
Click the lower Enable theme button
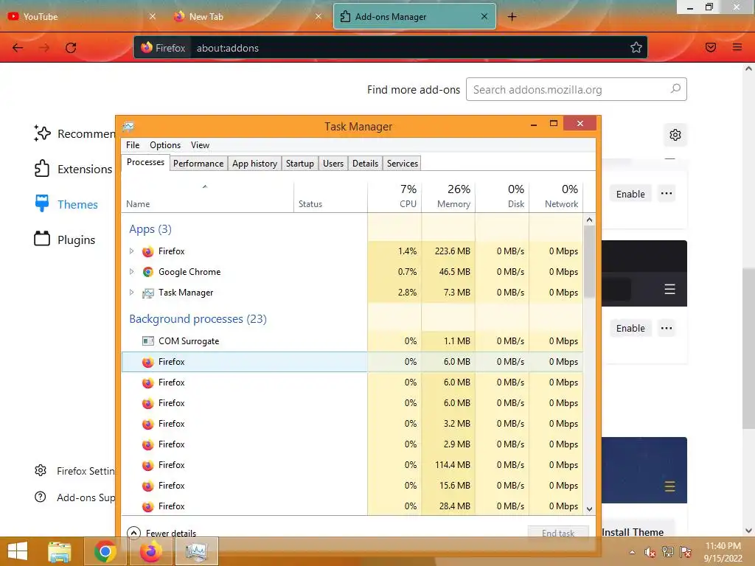[630, 328]
